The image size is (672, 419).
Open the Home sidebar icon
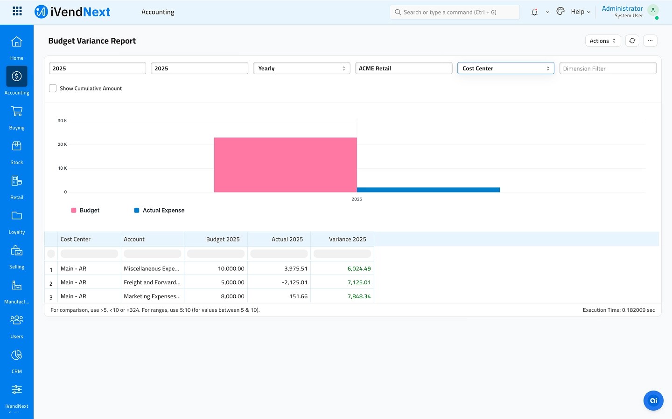tap(17, 41)
